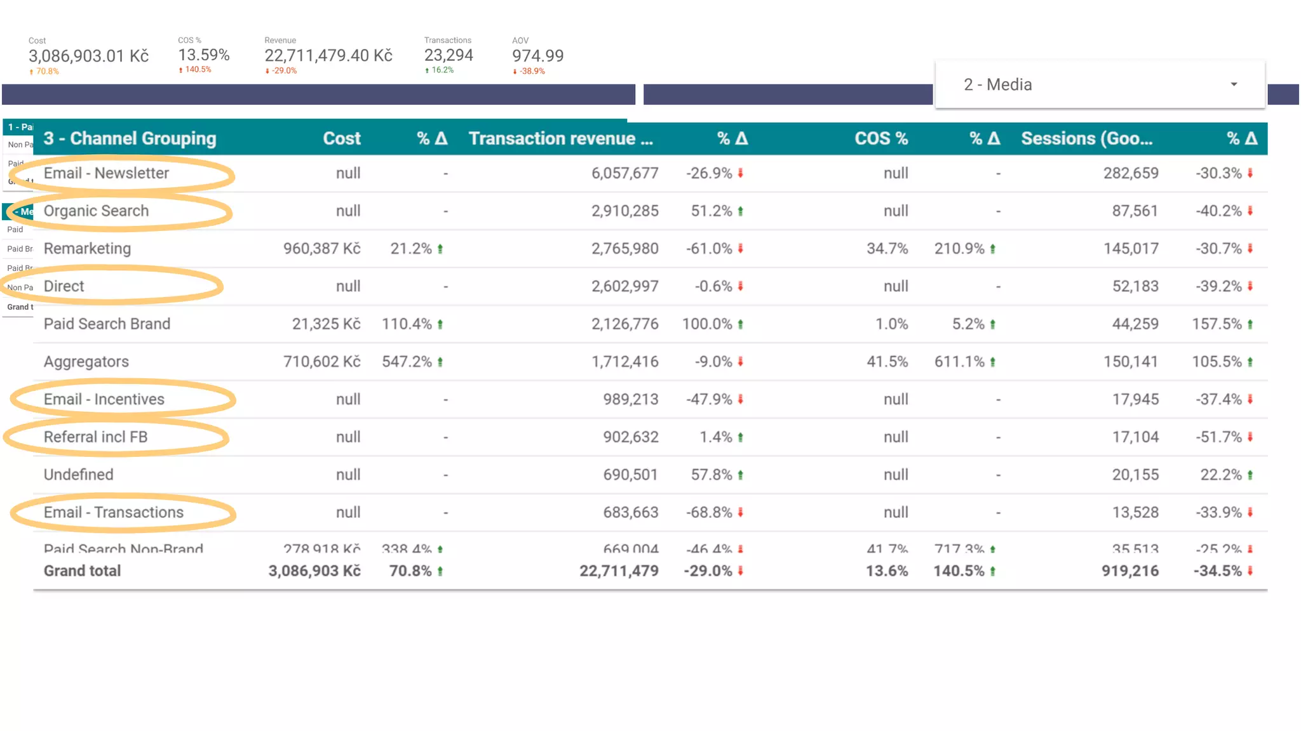Click red down arrow in Email - Newsletter revenue
The height and width of the screenshot is (731, 1301).
[741, 173]
